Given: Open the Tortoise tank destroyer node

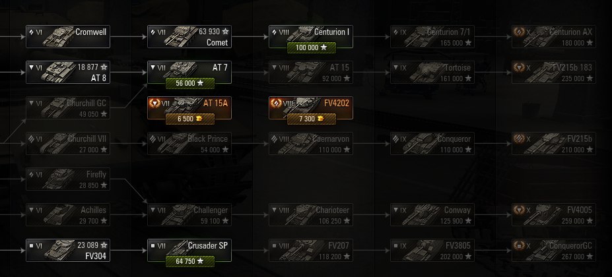Looking at the screenshot, I should (x=432, y=73).
